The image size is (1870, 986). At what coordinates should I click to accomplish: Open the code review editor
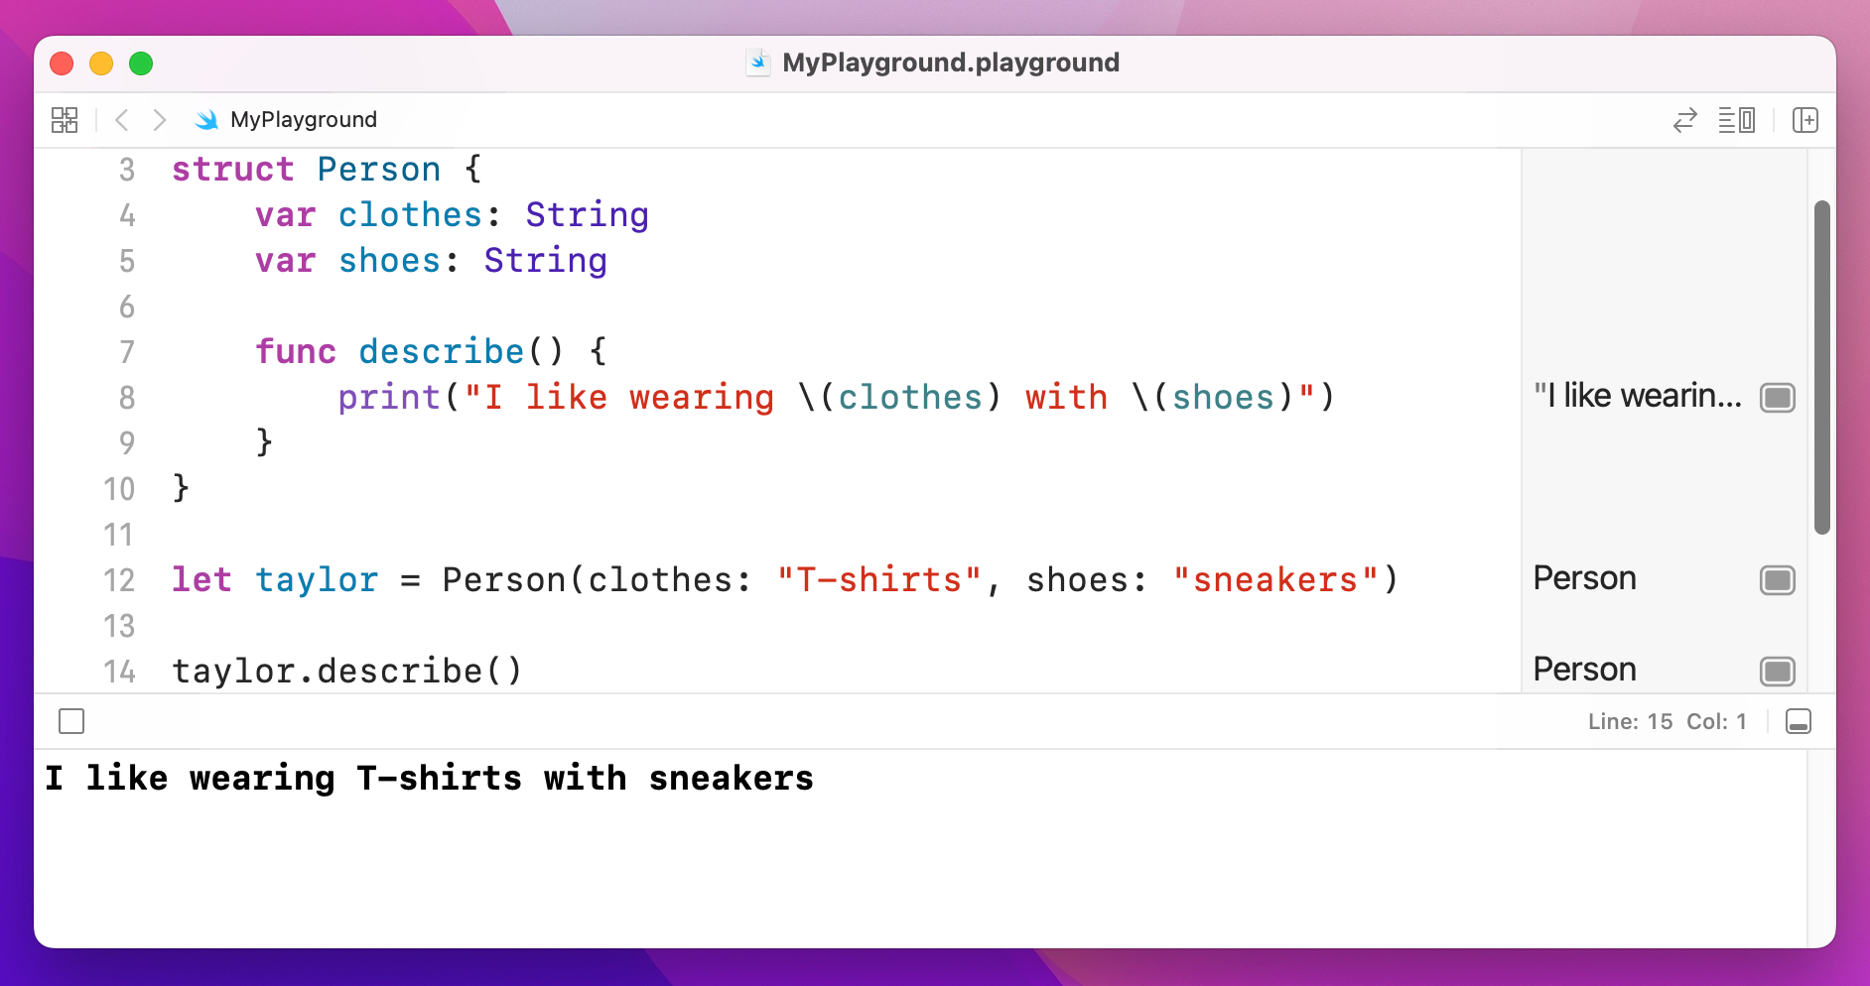(1684, 120)
